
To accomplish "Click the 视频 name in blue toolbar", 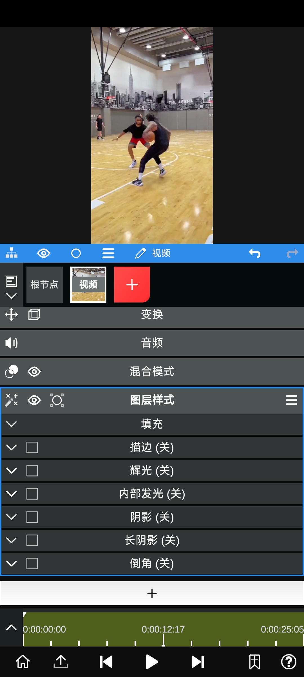I will click(161, 253).
